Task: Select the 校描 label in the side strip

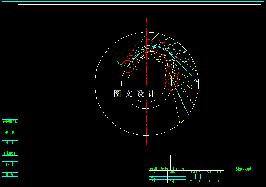Action: pyautogui.click(x=10, y=143)
